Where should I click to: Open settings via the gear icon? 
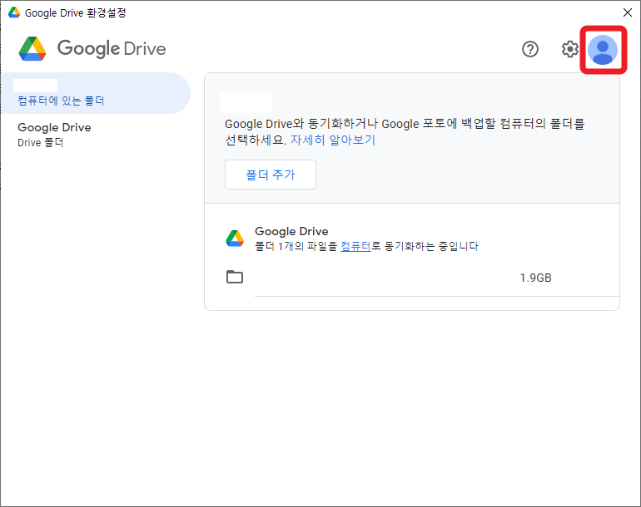click(569, 49)
